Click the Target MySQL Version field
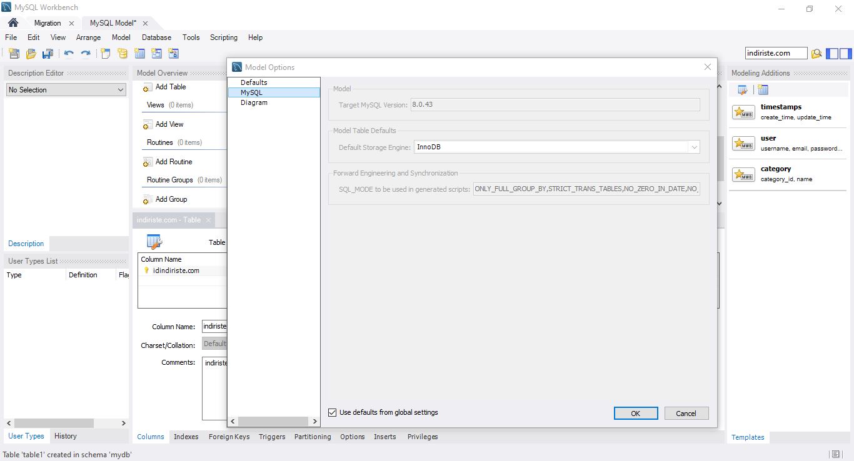The image size is (854, 461). click(x=555, y=104)
